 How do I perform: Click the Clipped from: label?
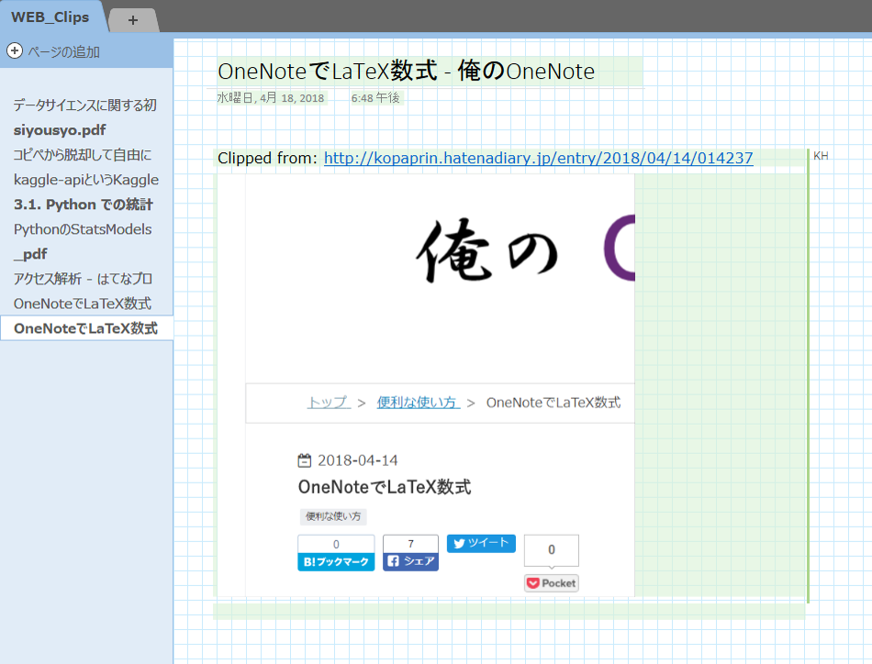268,158
